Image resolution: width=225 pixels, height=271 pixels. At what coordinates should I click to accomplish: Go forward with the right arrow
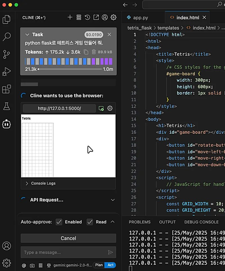pos(134,5)
